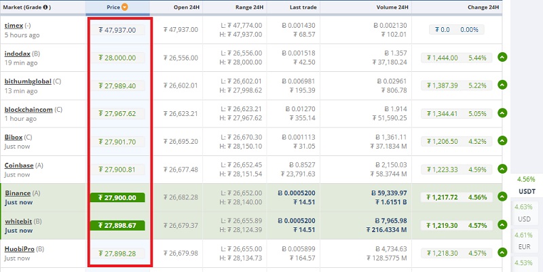Select the USD currency in side panel
Viewport: 543px width, 272px height.
524,219
